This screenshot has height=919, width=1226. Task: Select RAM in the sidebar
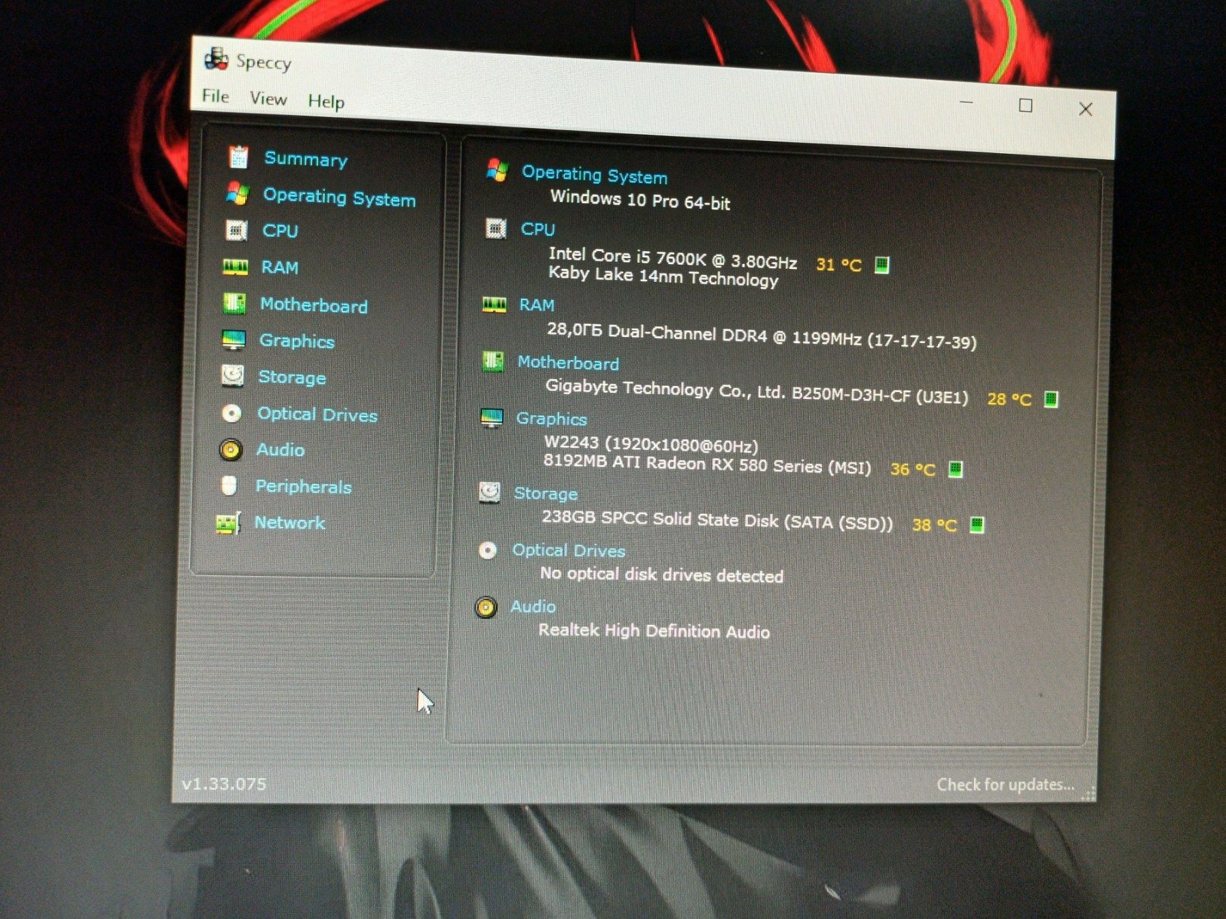pos(279,268)
